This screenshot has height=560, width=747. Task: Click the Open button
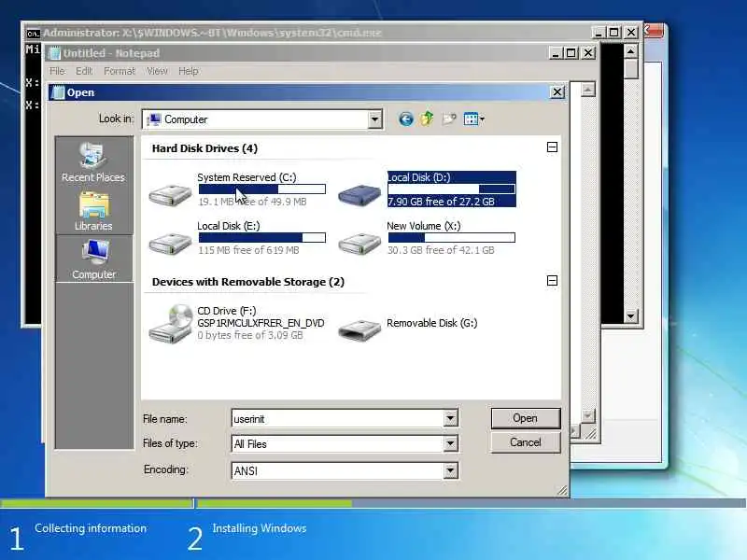click(x=526, y=418)
